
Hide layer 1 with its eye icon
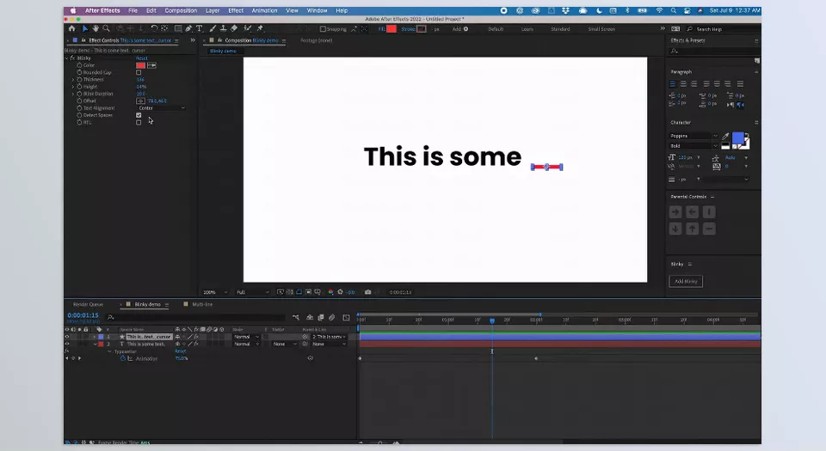pyautogui.click(x=67, y=337)
